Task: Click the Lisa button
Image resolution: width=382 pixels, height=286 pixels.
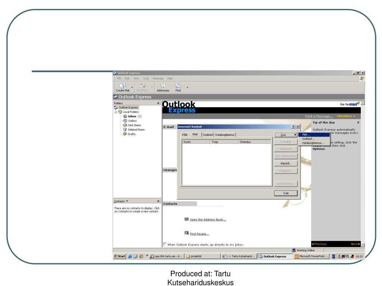Action: pos(285,135)
